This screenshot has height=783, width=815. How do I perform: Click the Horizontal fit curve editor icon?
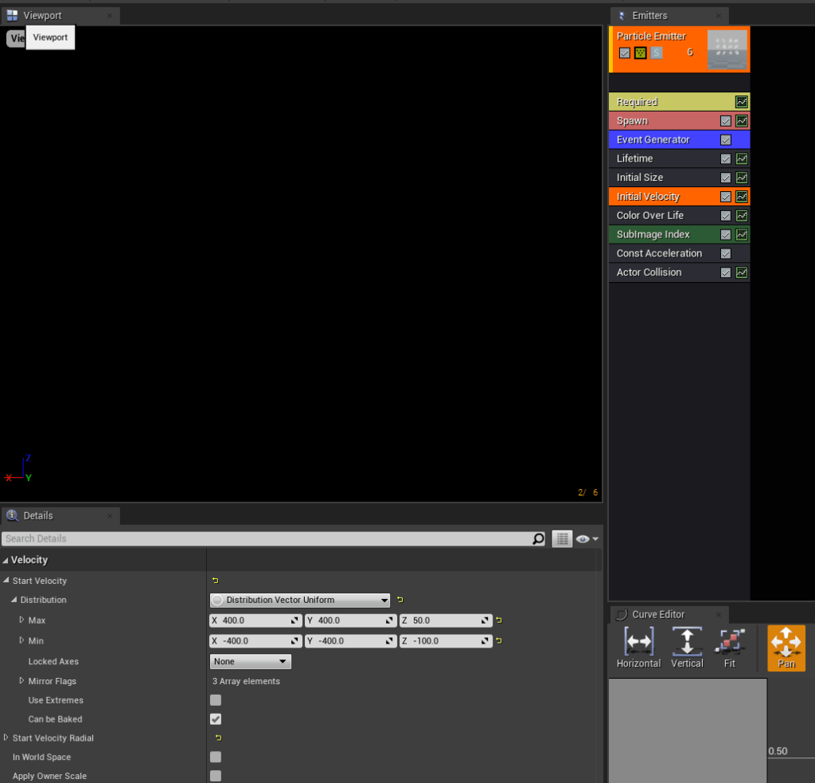pos(638,641)
